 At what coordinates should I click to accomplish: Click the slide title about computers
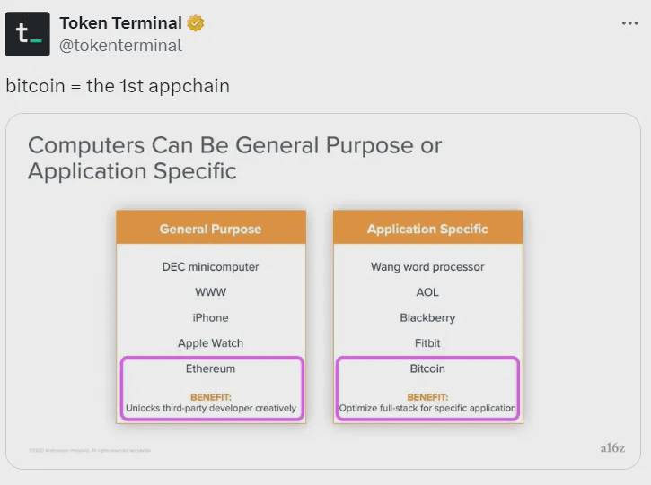click(234, 158)
